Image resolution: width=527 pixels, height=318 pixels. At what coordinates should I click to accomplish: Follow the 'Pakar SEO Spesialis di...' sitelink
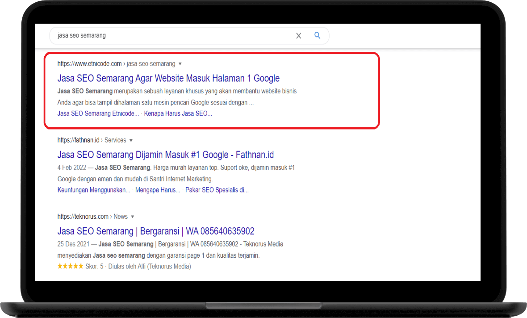click(x=217, y=190)
